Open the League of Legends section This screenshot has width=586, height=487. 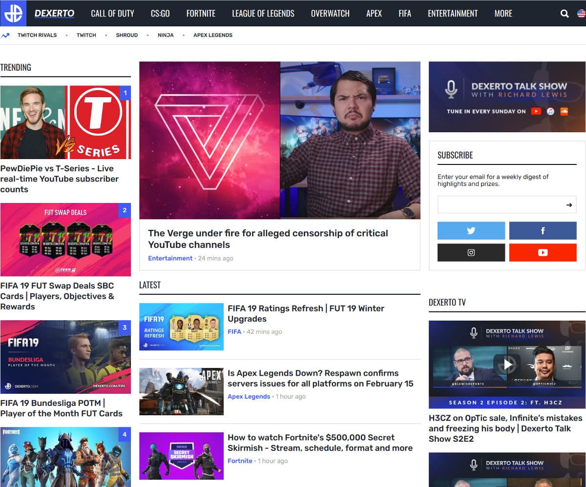pos(263,14)
